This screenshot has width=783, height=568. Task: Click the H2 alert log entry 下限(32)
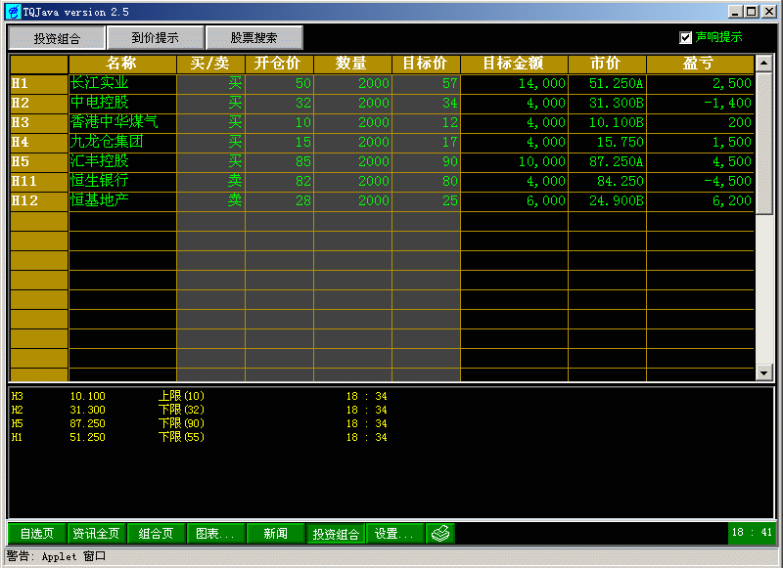(x=181, y=410)
